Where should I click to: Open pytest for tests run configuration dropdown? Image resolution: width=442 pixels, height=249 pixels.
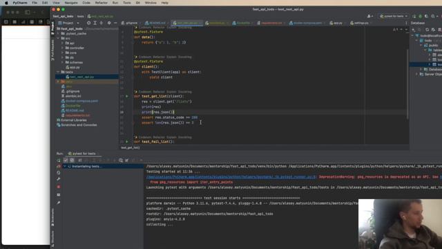pos(394,16)
